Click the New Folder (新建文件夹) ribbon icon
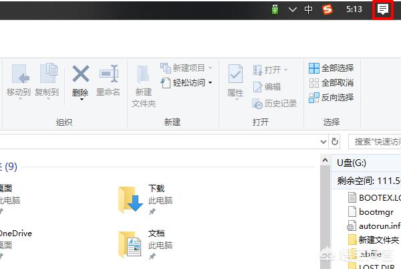Image resolution: width=401 pixels, height=269 pixels. click(144, 74)
